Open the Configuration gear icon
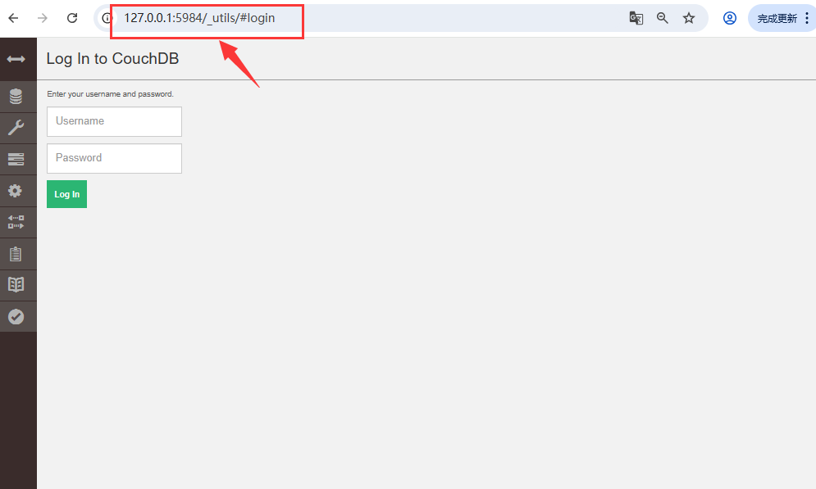This screenshot has height=489, width=816. click(x=16, y=191)
